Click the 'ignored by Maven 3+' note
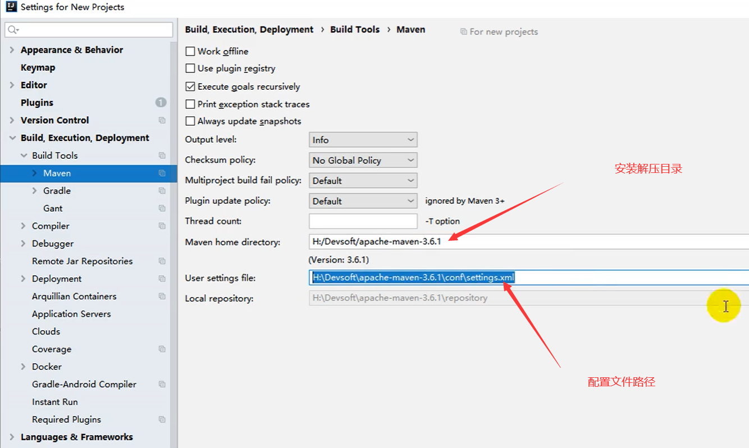 coord(465,201)
